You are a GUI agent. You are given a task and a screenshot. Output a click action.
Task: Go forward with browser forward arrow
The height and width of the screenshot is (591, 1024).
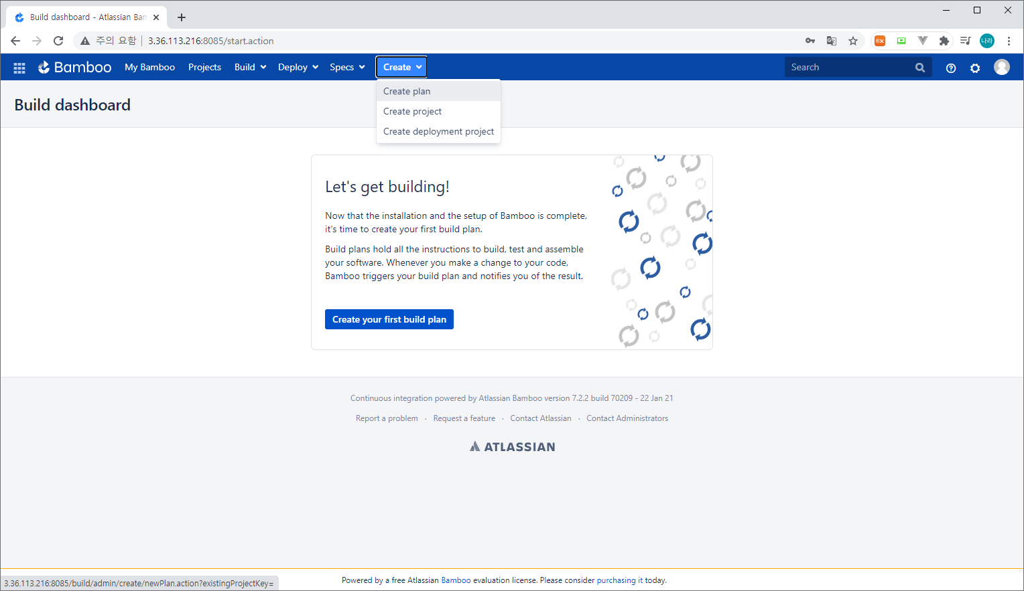point(37,41)
